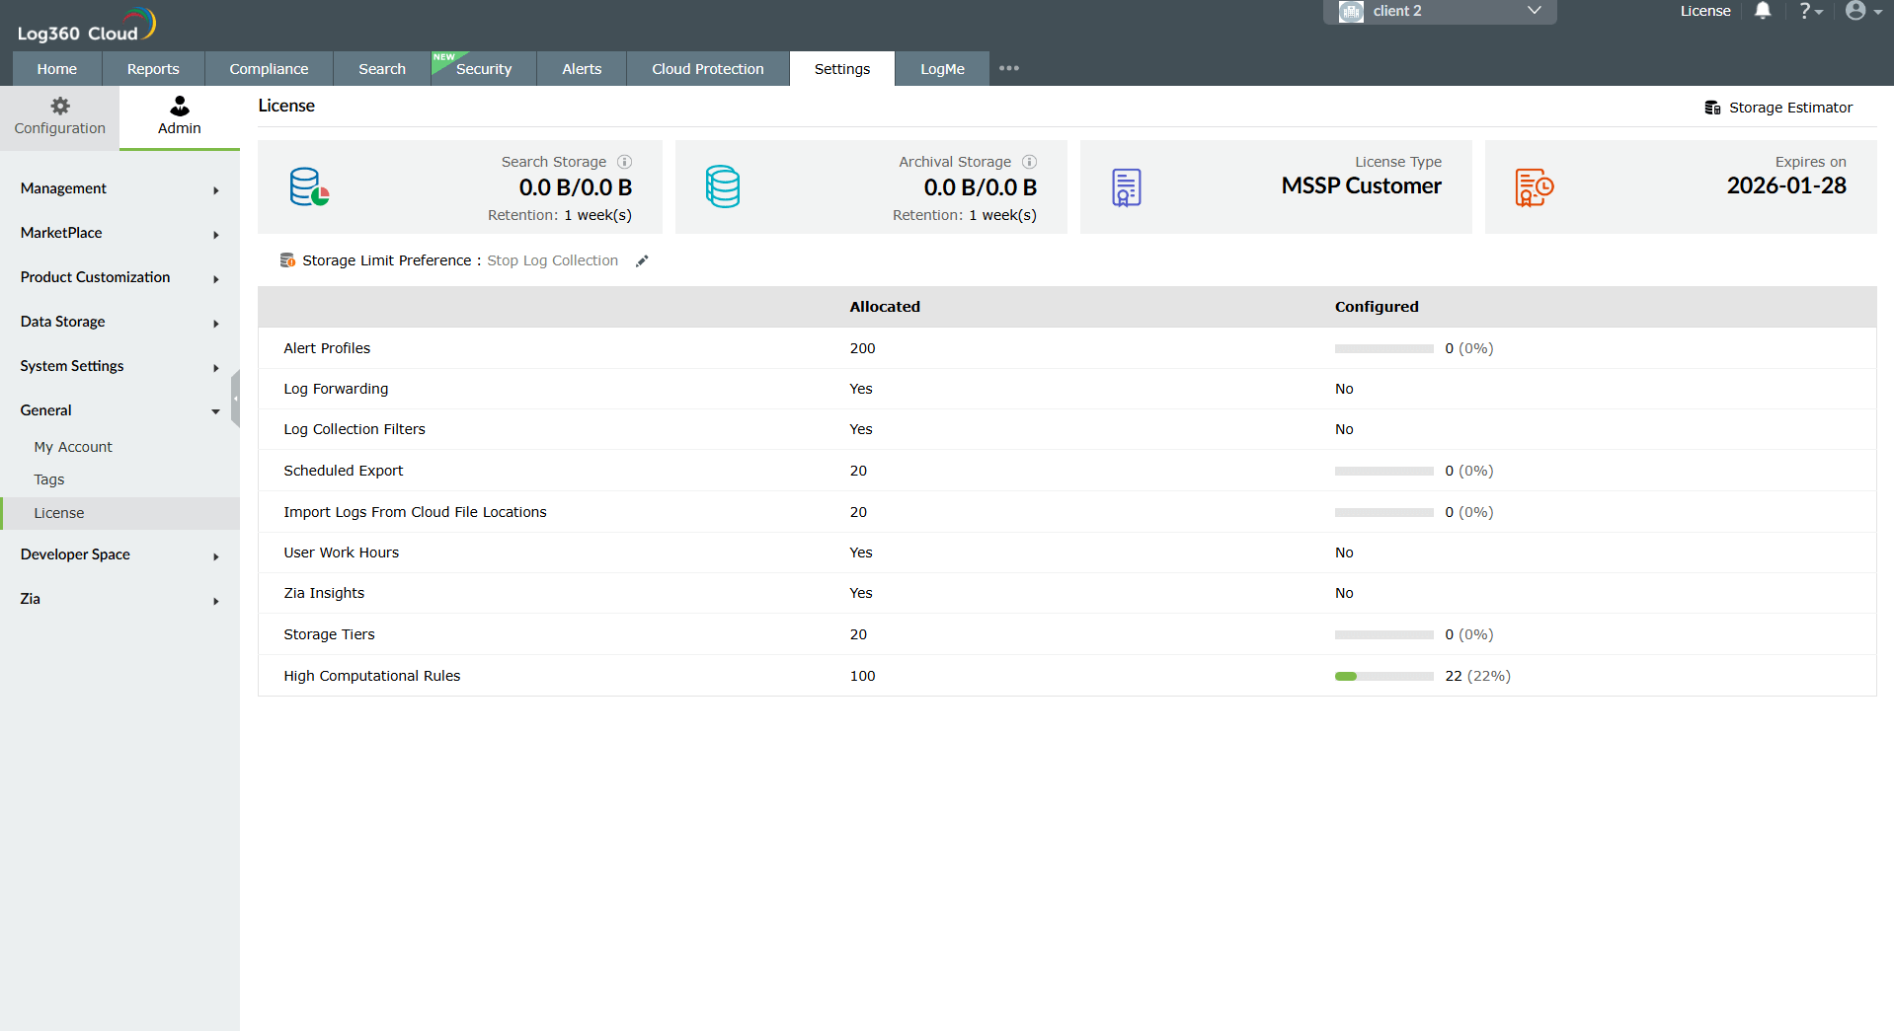Click the Search Storage database icon
This screenshot has width=1894, height=1031.
309,186
